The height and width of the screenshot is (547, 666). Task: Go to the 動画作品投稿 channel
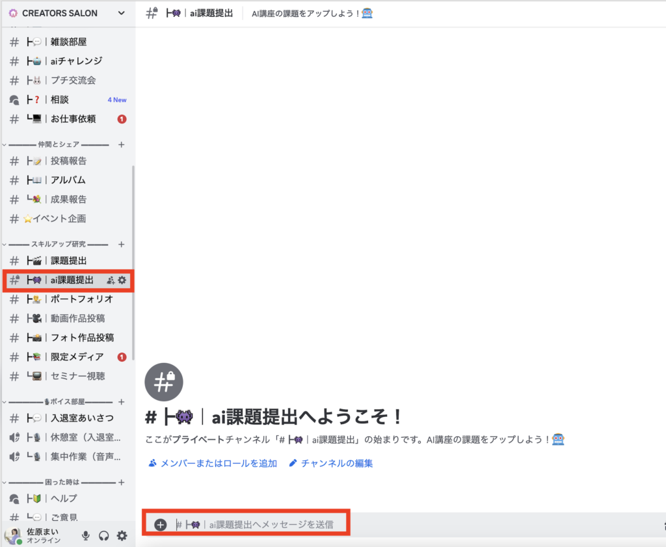coord(68,319)
